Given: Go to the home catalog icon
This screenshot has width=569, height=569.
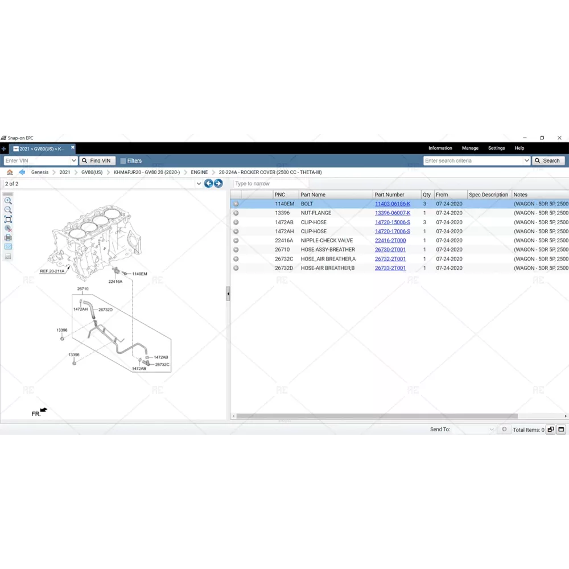Looking at the screenshot, I should [x=10, y=172].
